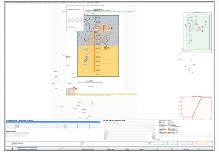Click the blue circle symbol in the popup card
The height and width of the screenshot is (152, 219).
(x=69, y=20)
